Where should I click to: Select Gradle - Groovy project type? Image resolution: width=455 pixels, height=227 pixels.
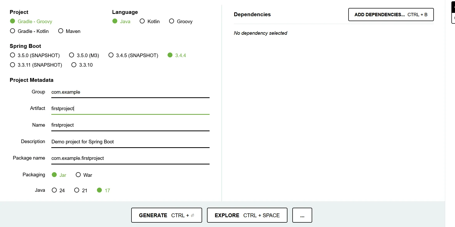pos(31,21)
